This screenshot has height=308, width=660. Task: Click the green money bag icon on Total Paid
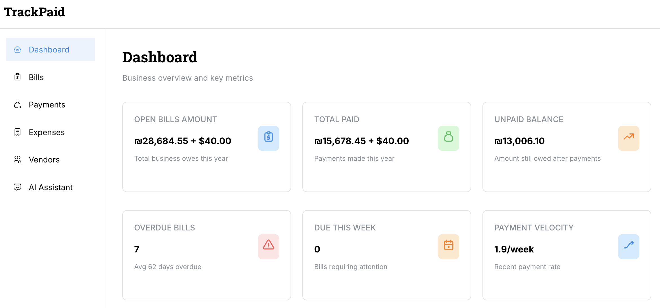(448, 138)
